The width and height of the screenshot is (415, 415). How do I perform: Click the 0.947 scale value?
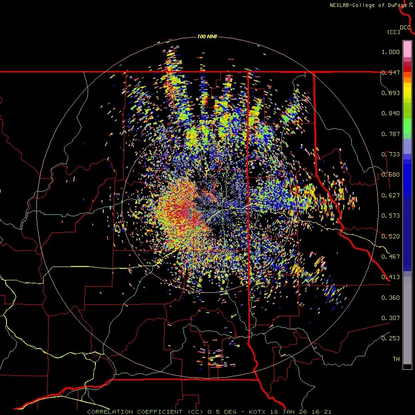pyautogui.click(x=391, y=72)
